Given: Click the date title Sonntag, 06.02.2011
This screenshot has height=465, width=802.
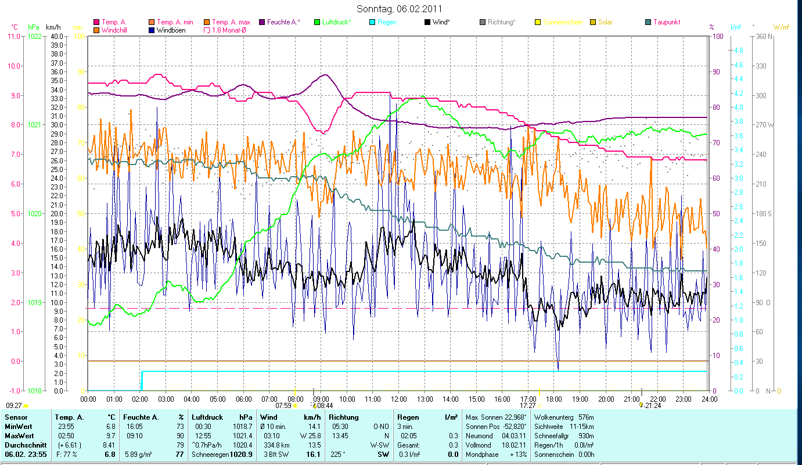Looking at the screenshot, I should click(401, 9).
